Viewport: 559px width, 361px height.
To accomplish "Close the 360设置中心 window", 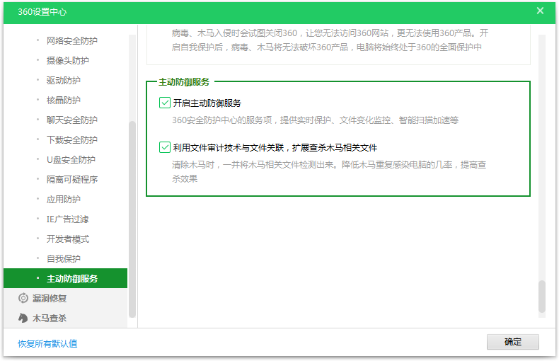I will (540, 11).
